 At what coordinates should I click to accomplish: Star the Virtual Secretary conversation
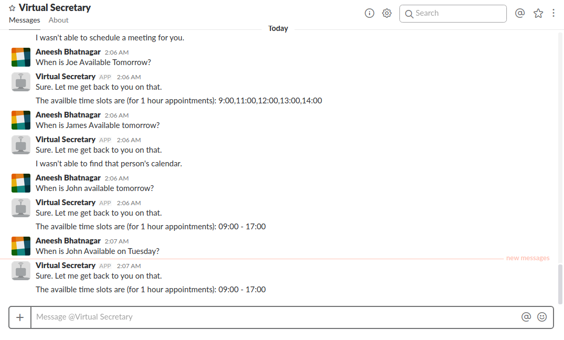(12, 8)
